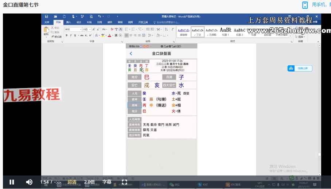This screenshot has height=189, width=331.
Task: Click the Paste clipboard icon
Action: tap(46, 31)
